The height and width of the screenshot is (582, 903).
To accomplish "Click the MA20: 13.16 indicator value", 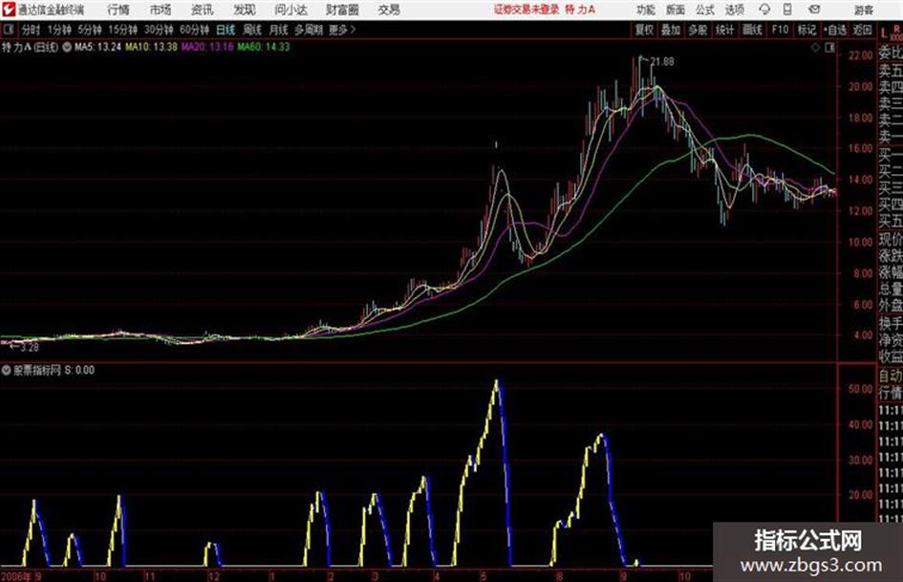I will (x=207, y=47).
